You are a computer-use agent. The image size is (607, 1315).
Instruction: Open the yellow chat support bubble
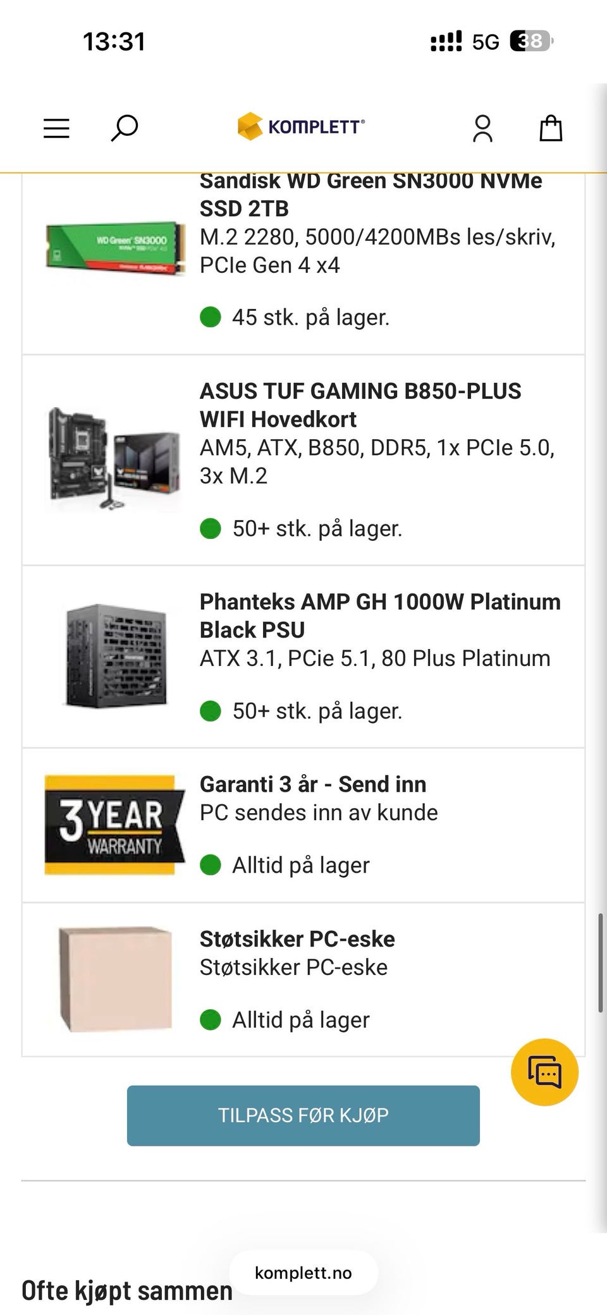click(x=544, y=1072)
